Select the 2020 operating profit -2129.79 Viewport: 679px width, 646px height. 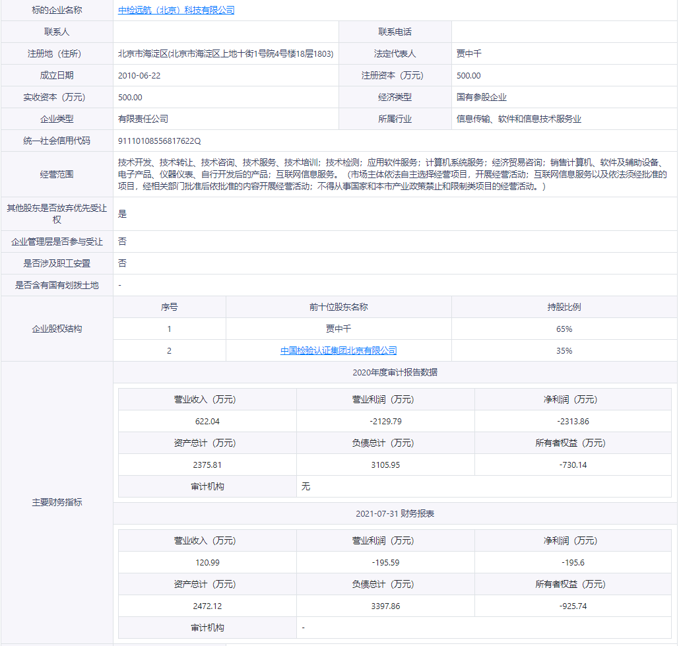click(x=385, y=421)
